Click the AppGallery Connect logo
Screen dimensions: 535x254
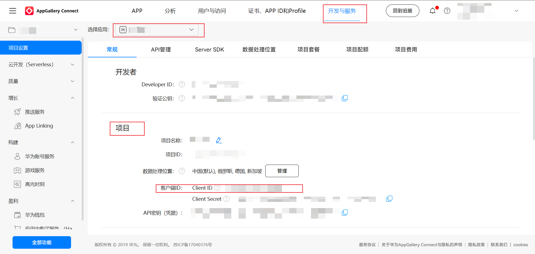click(52, 11)
